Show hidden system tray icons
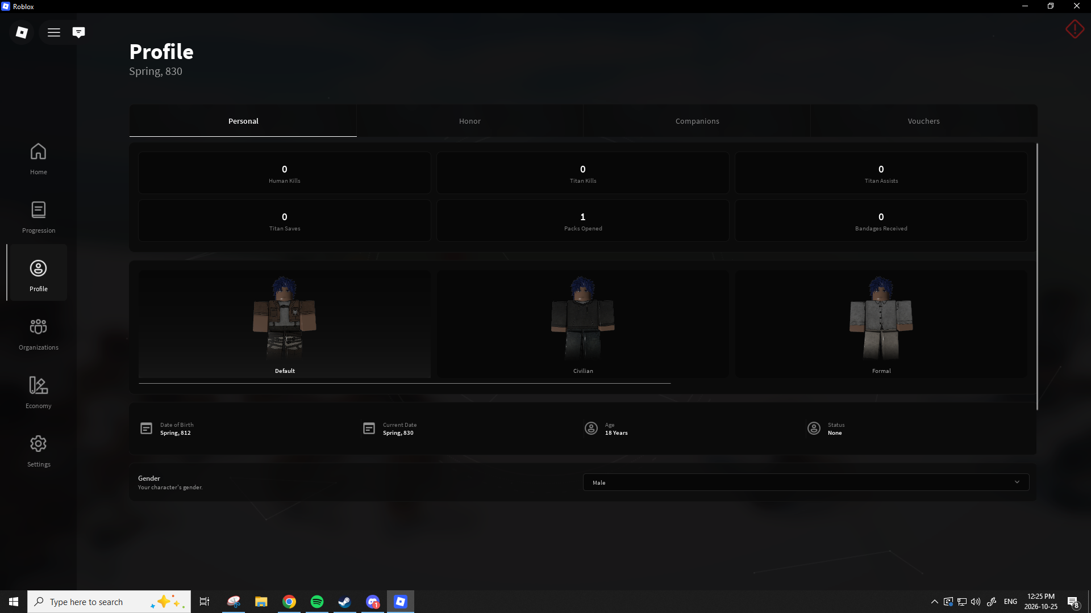Screen dimensions: 1091x613 [934, 602]
